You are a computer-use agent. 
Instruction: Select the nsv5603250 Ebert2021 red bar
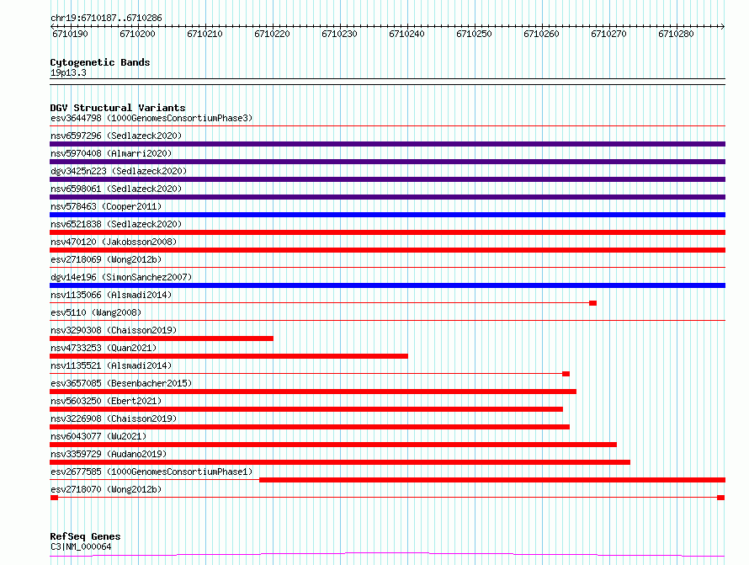[306, 409]
